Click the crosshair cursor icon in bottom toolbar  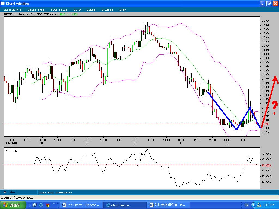click(x=13, y=192)
